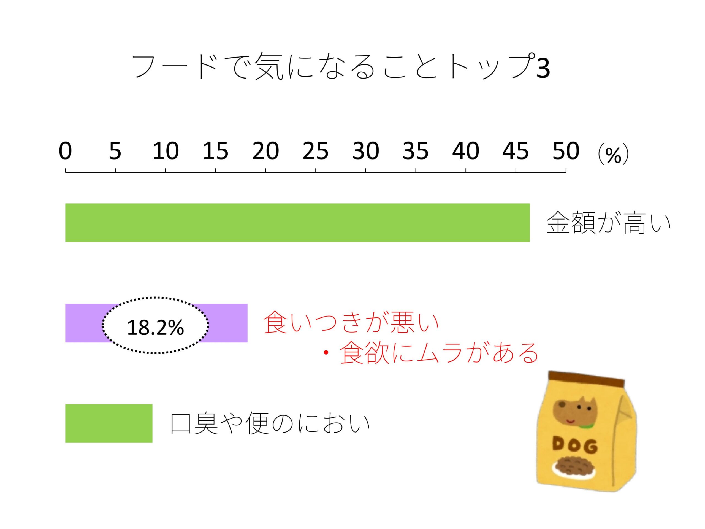705x529 pixels.
Task: Click the axis label 0
Action: tap(65, 151)
